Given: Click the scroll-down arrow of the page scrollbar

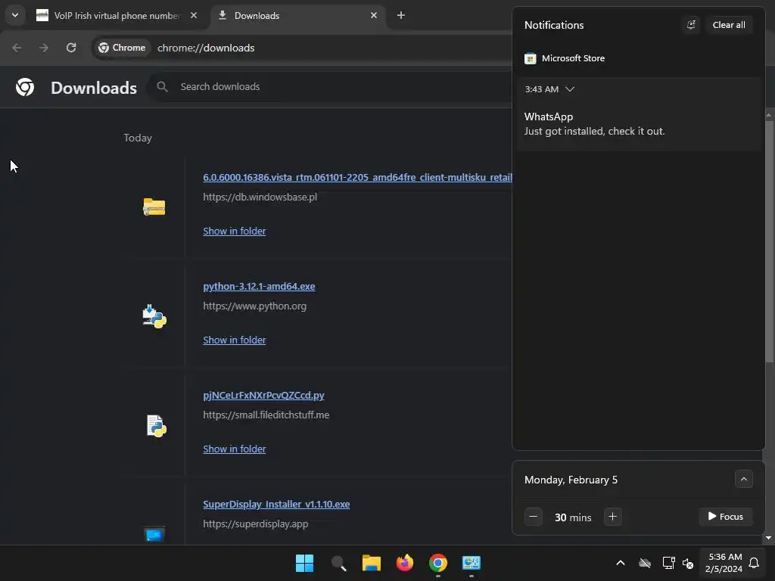Looking at the screenshot, I should click(x=769, y=538).
